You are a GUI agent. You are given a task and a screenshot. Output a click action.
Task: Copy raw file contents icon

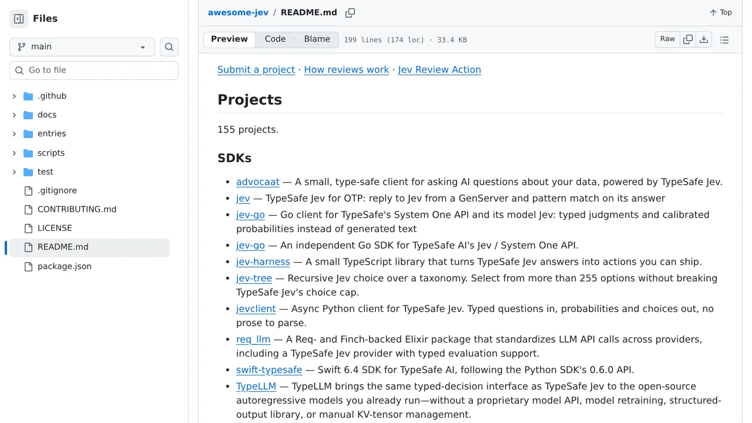[688, 39]
